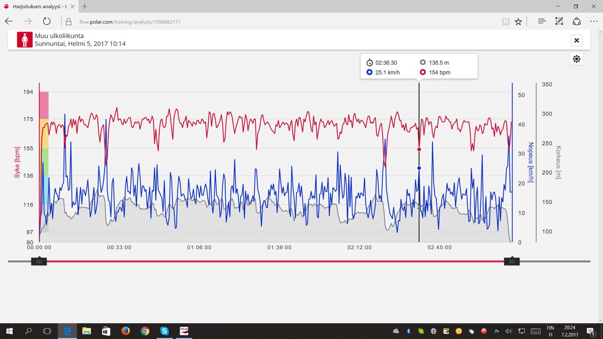Image resolution: width=603 pixels, height=339 pixels.
Task: Open a new browser tab
Action: click(x=85, y=7)
